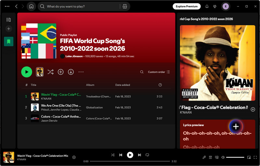Skip to previous track
This screenshot has height=166, width=260.
click(121, 155)
